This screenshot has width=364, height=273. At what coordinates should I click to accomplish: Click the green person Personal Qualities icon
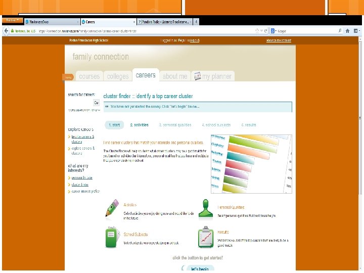(206, 209)
